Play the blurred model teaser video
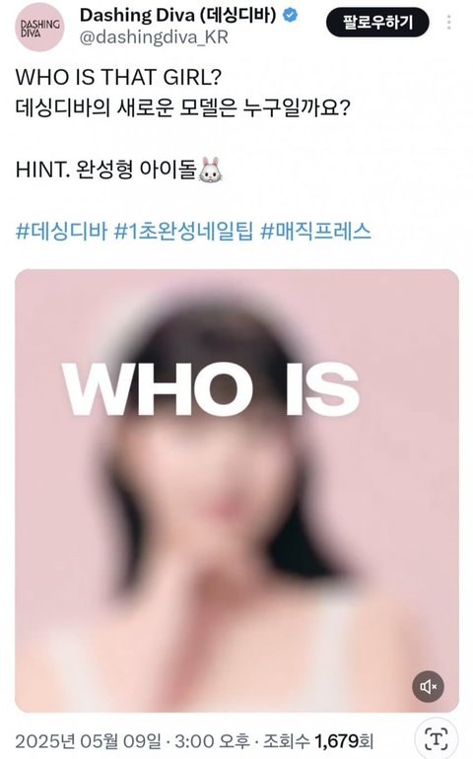Viewport: 473px width, 759px height. pos(236,490)
